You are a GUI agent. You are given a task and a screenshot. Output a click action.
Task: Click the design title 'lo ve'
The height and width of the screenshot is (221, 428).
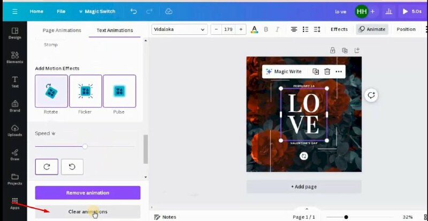[x=341, y=11]
